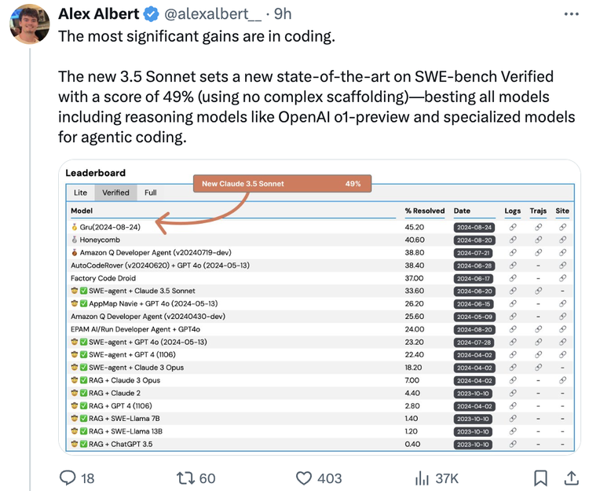Click the 9h timestamp

tap(283, 15)
